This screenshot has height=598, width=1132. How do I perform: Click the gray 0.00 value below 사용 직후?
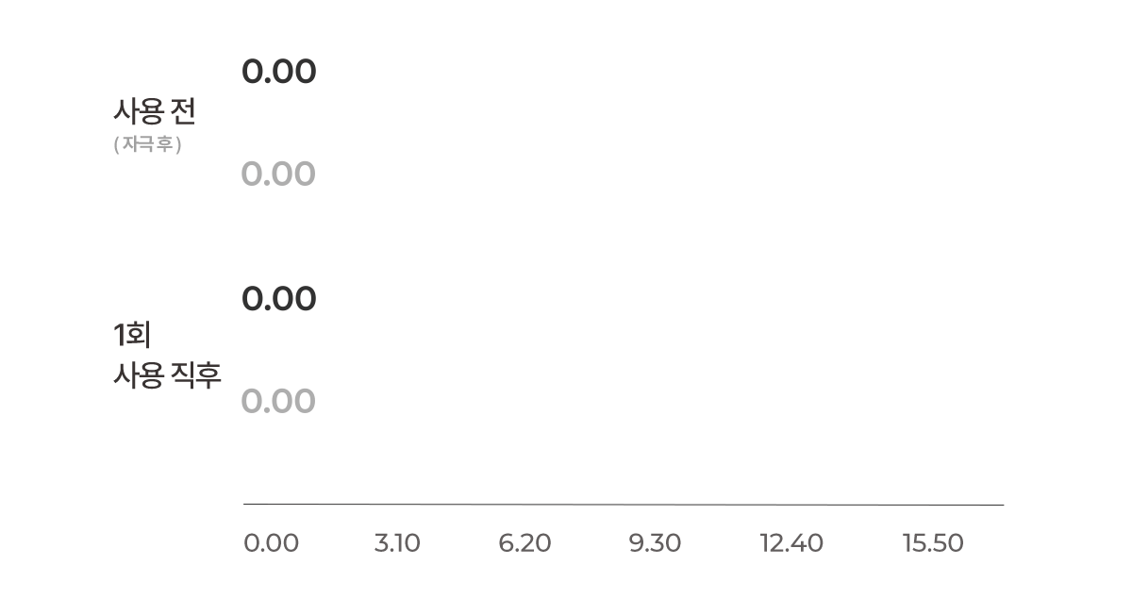tap(278, 402)
